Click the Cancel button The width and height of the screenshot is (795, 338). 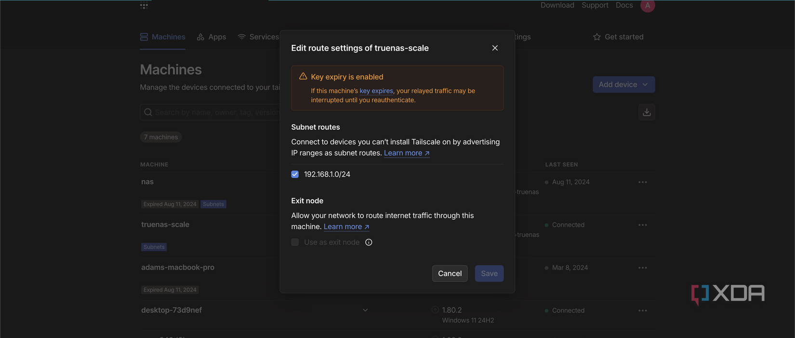[450, 273]
